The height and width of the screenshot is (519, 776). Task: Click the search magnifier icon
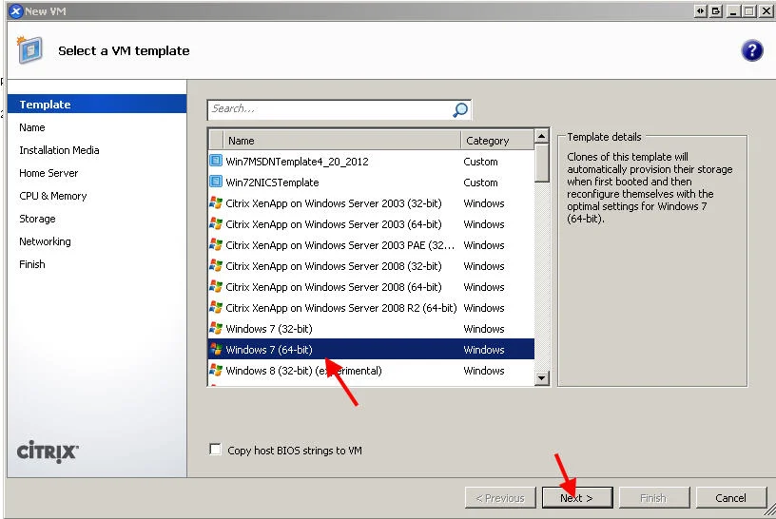[x=460, y=109]
